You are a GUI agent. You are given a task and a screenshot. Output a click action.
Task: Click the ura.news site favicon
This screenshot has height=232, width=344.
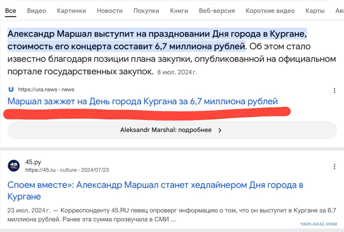(x=11, y=89)
